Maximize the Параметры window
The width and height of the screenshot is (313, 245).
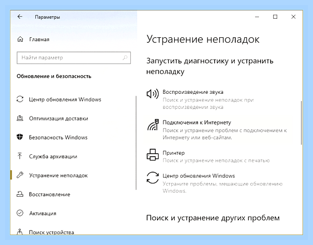click(x=275, y=17)
